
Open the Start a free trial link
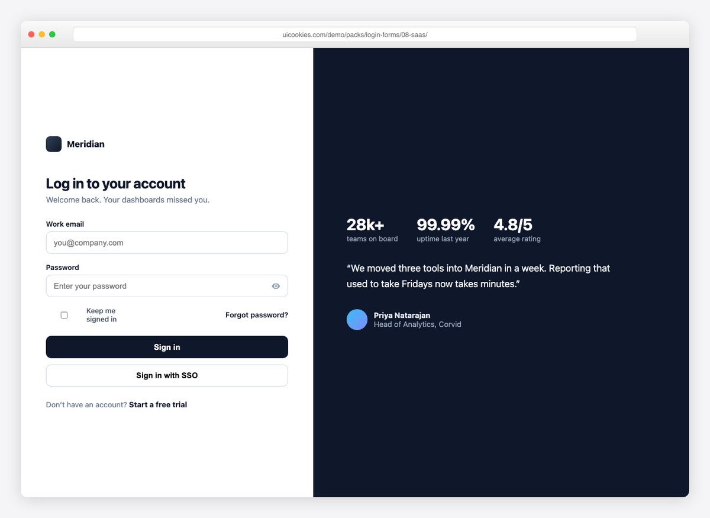[158, 405]
